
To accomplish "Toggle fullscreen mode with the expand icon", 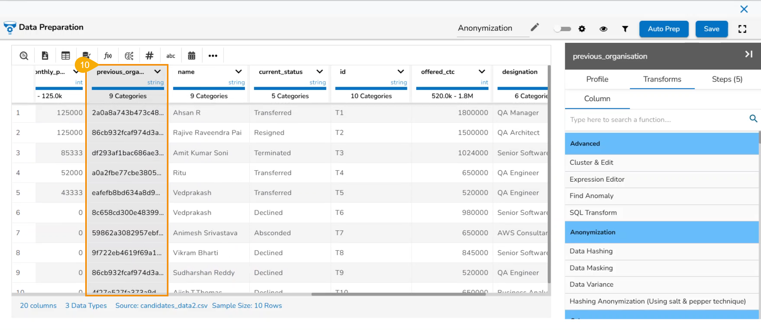I will click(x=742, y=29).
